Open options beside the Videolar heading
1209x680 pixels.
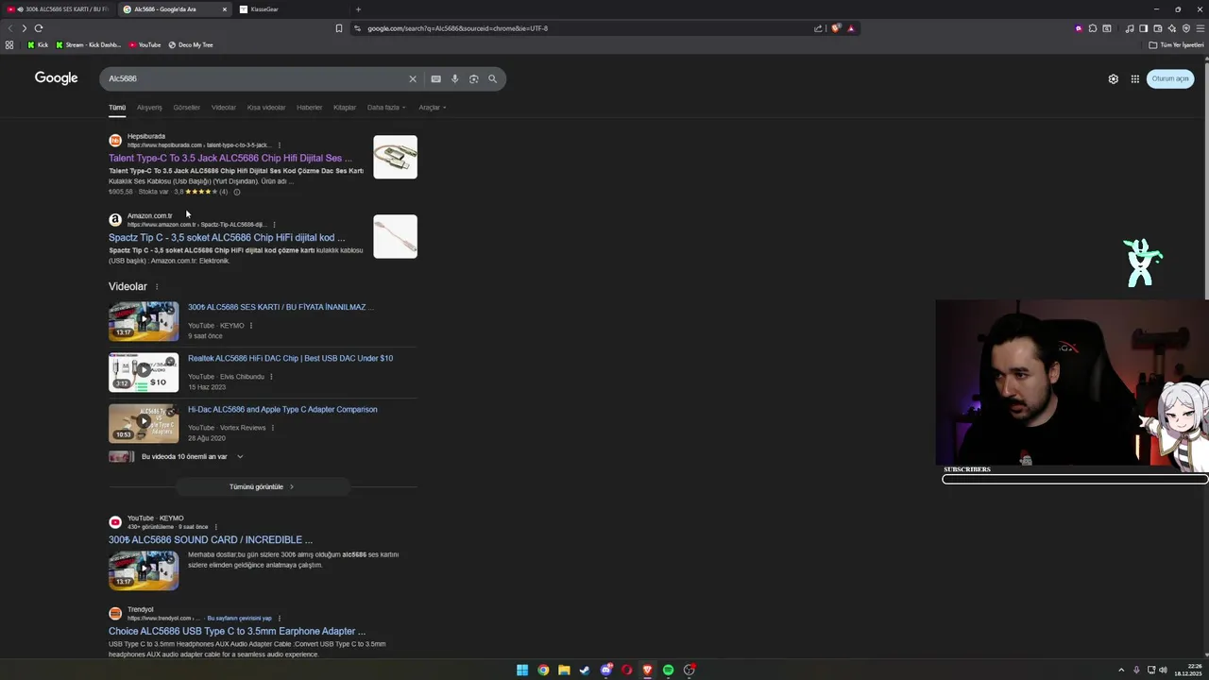[157, 286]
